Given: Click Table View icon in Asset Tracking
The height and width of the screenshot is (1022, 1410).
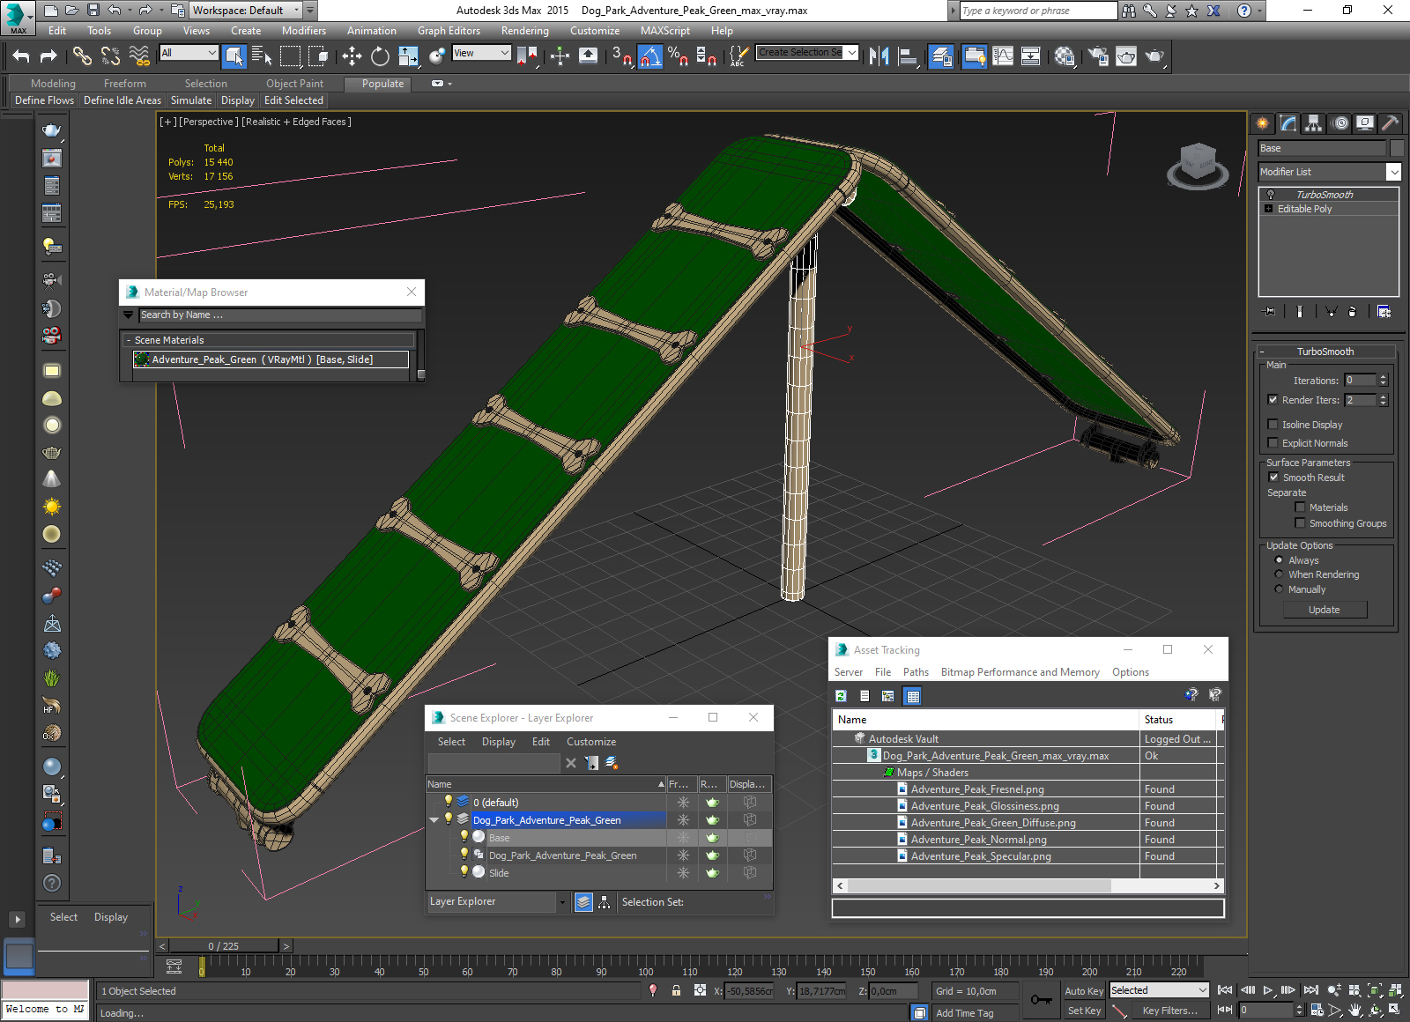Looking at the screenshot, I should point(913,696).
